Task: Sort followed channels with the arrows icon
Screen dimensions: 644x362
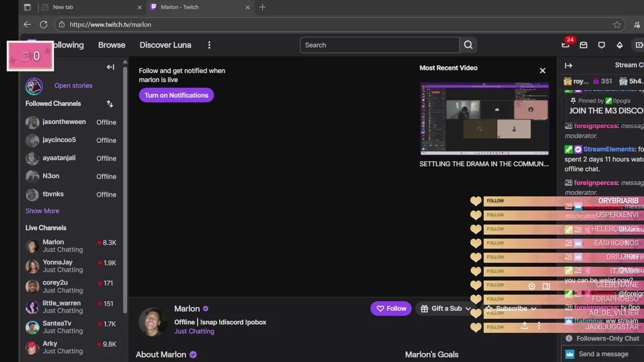Action: 110,104
